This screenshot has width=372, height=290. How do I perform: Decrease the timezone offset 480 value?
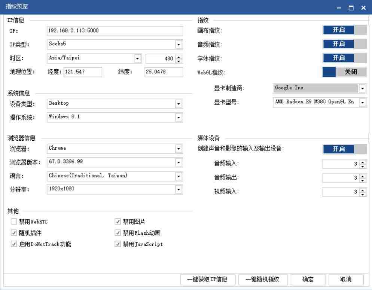(x=179, y=61)
